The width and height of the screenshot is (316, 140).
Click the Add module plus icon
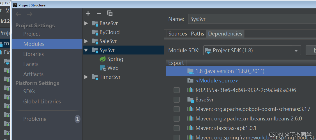tap(88, 13)
